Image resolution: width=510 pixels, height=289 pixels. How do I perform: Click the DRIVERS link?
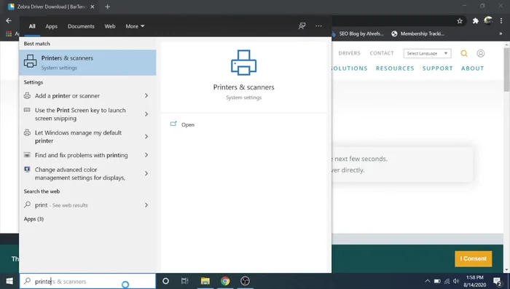[349, 53]
